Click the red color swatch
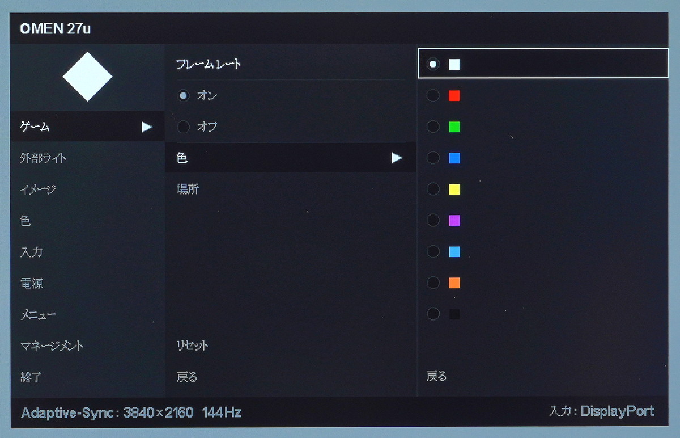 coord(454,96)
